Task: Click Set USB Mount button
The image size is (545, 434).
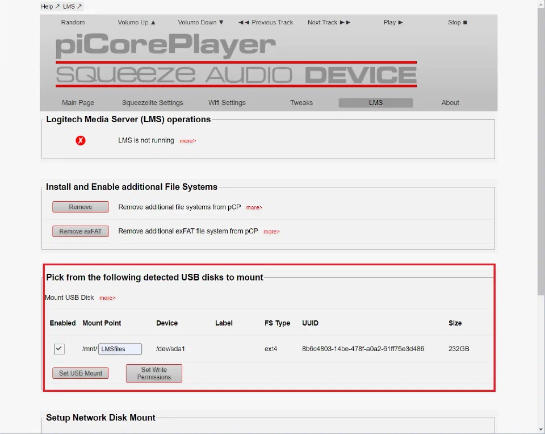Action: coord(80,373)
